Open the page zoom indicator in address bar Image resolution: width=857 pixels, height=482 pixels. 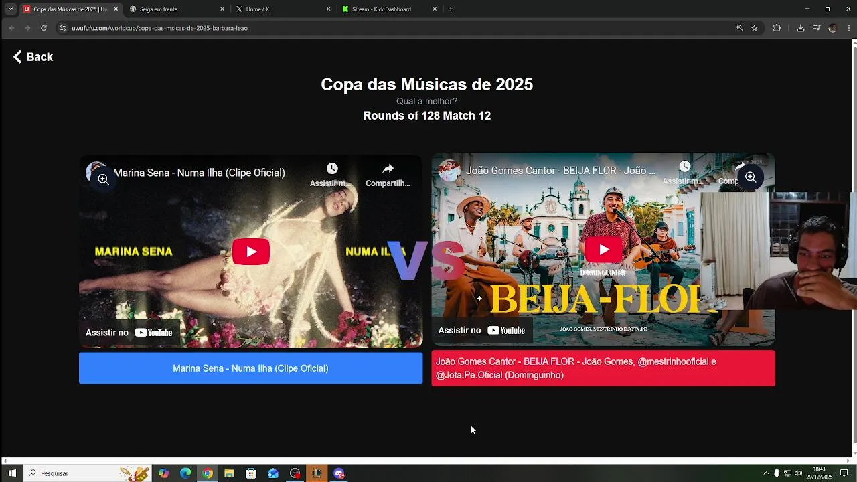pyautogui.click(x=740, y=28)
